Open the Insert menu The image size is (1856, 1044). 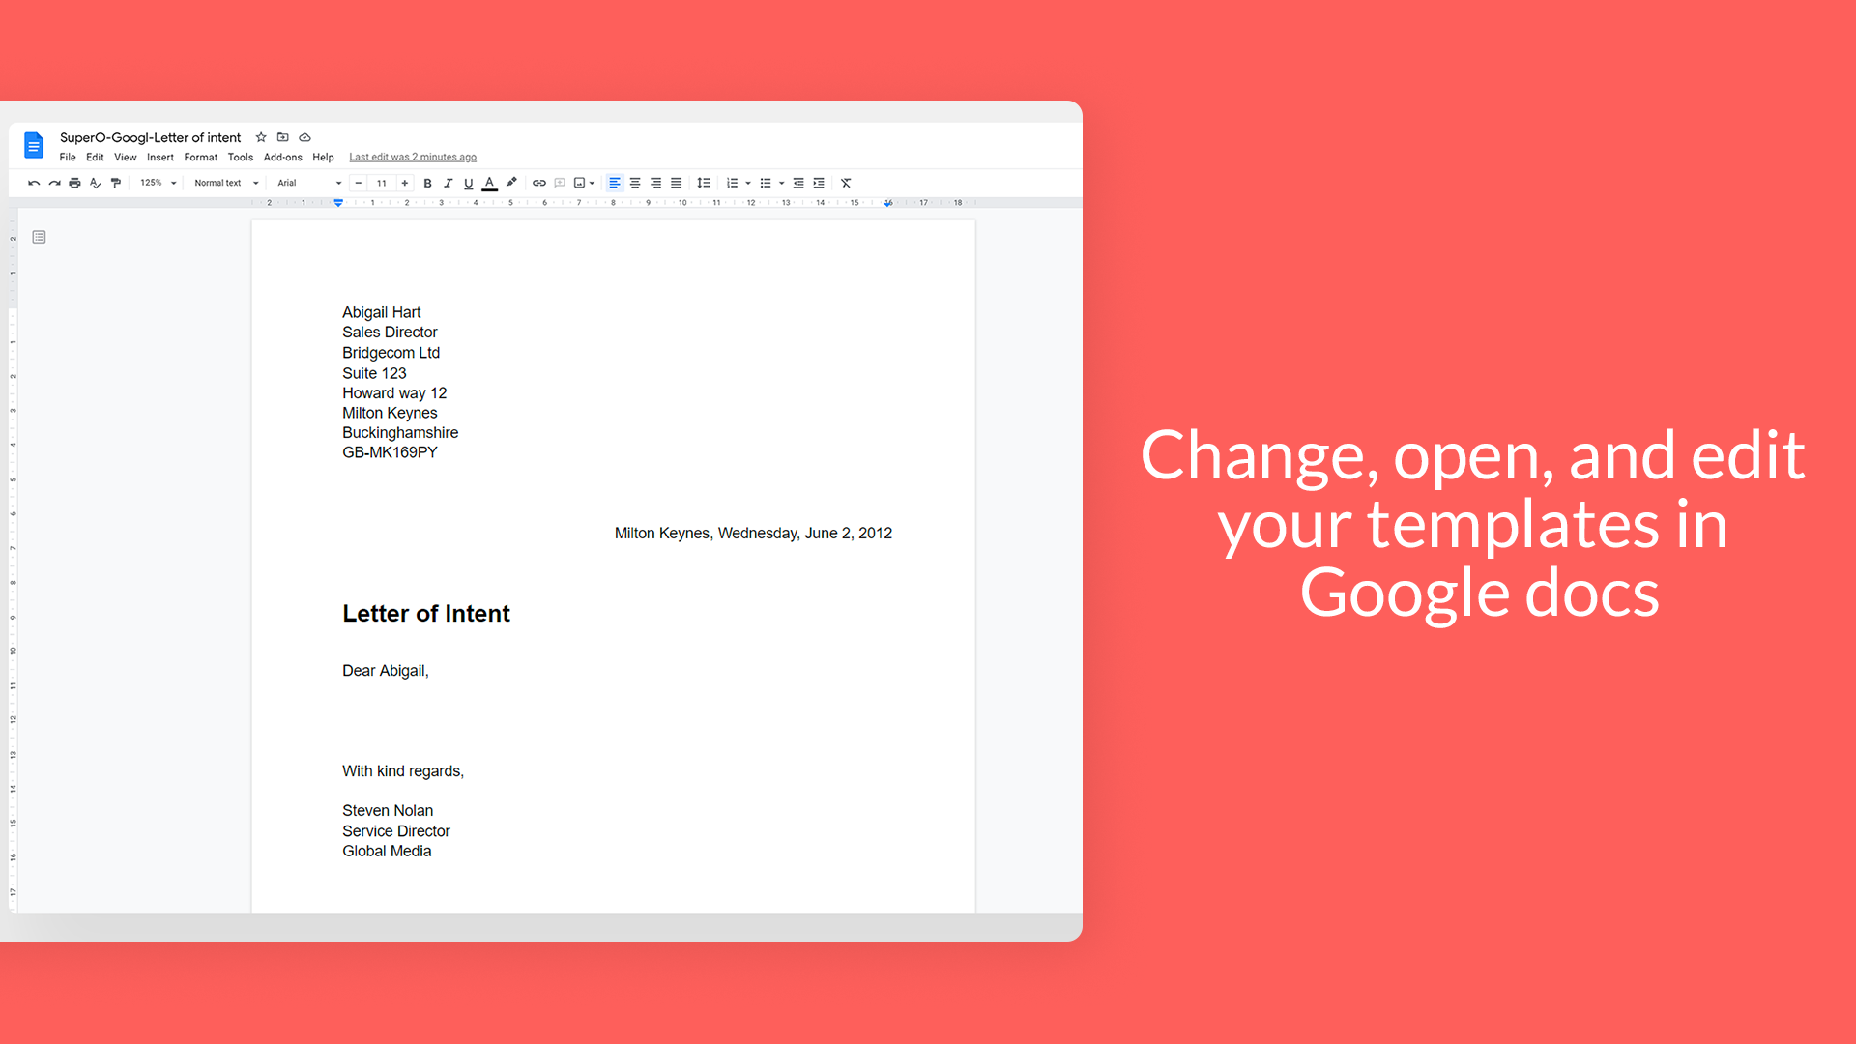[x=159, y=157]
